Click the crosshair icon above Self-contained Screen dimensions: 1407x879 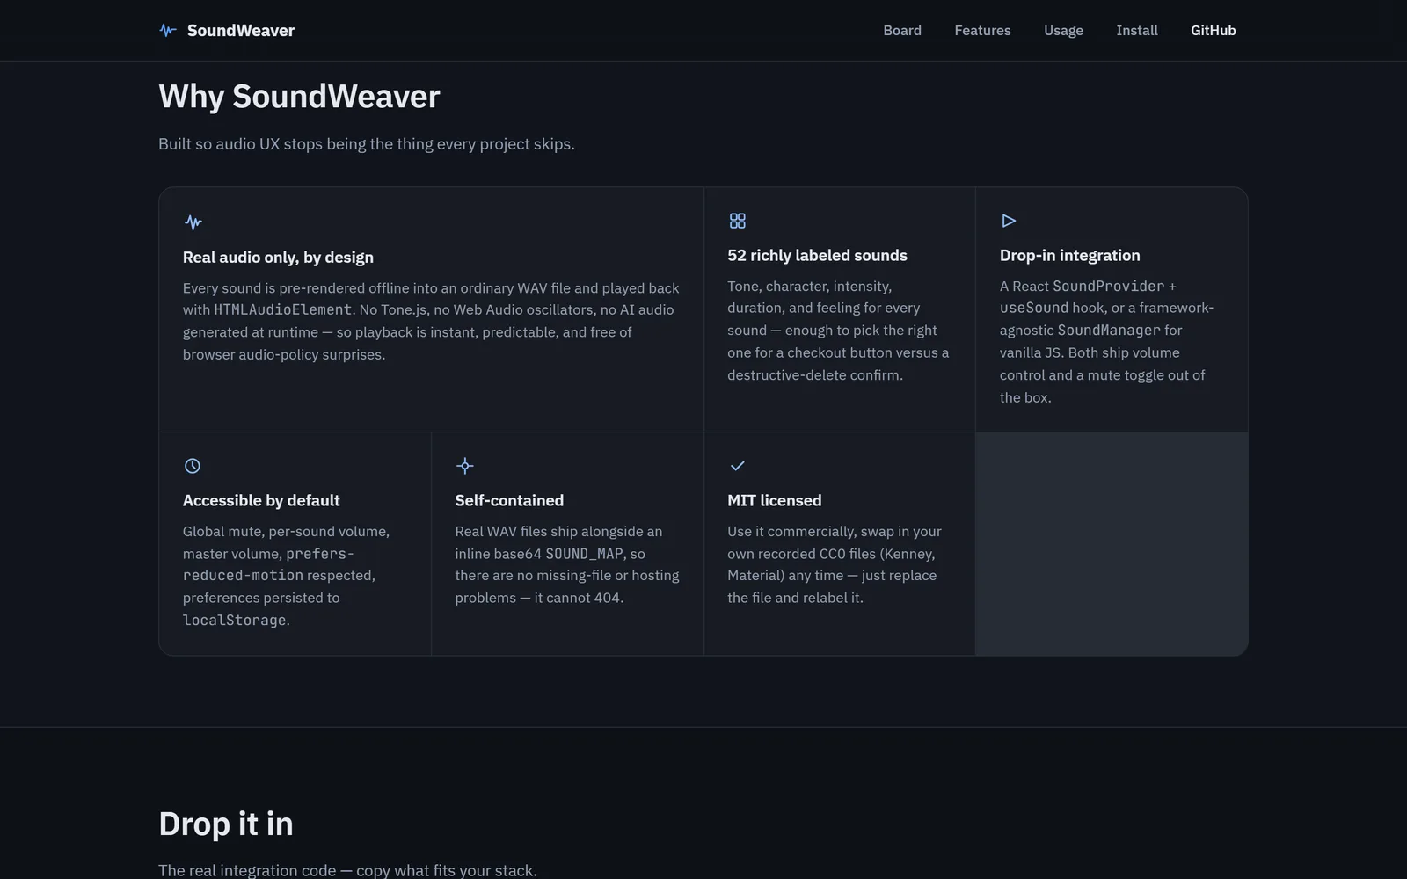pyautogui.click(x=465, y=466)
